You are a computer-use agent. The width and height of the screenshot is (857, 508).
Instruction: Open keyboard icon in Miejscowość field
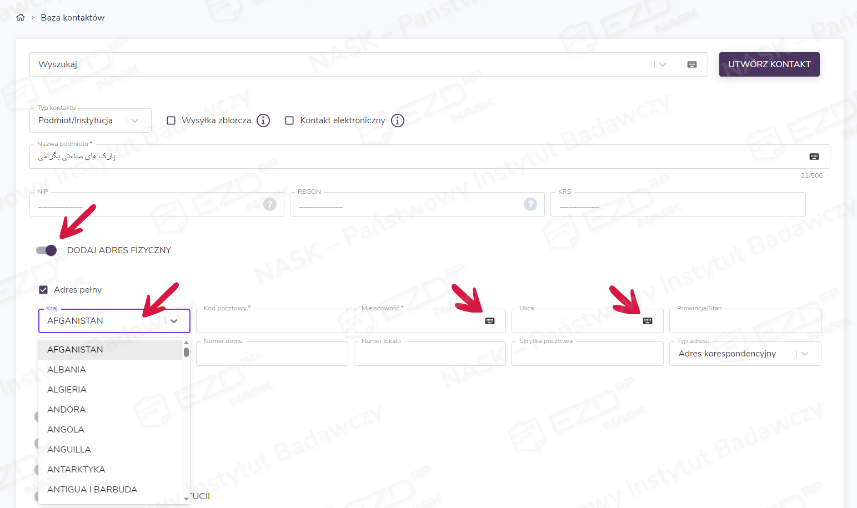coord(489,321)
